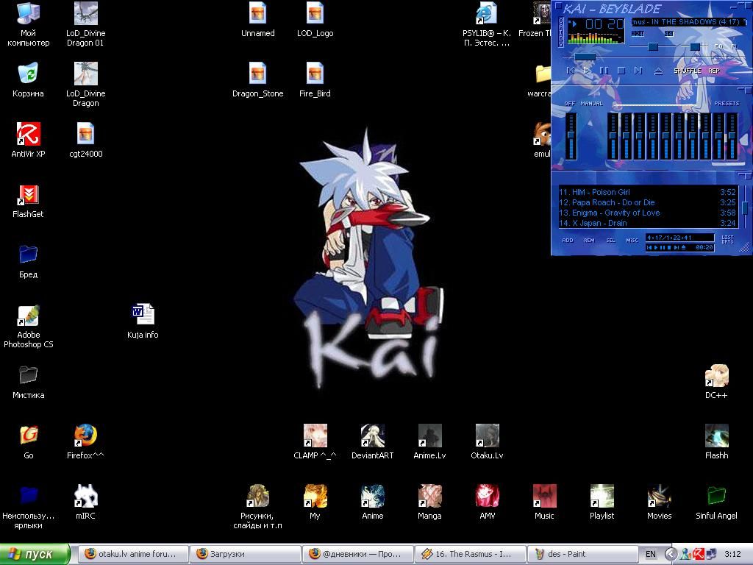Open the playlist ADD menu
Image resolution: width=753 pixels, height=565 pixels.
[x=568, y=241]
